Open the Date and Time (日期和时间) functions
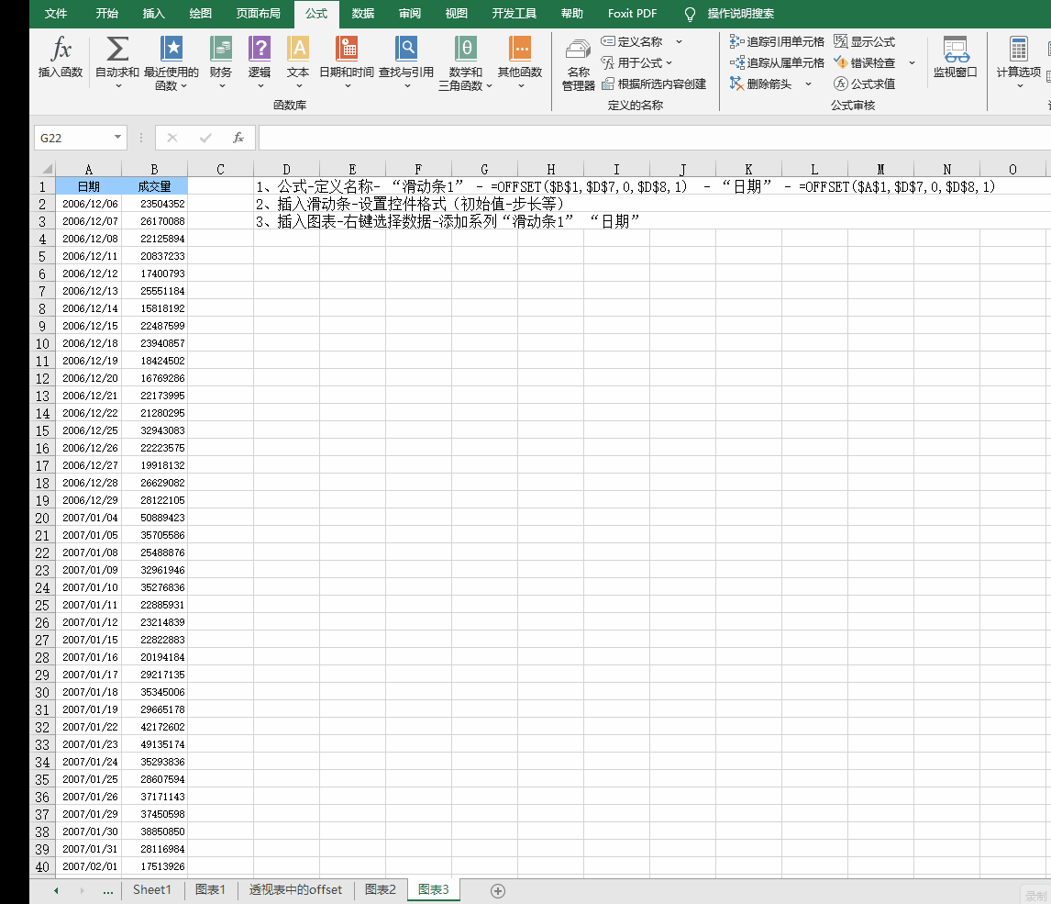Viewport: 1051px width, 904px height. click(x=347, y=57)
